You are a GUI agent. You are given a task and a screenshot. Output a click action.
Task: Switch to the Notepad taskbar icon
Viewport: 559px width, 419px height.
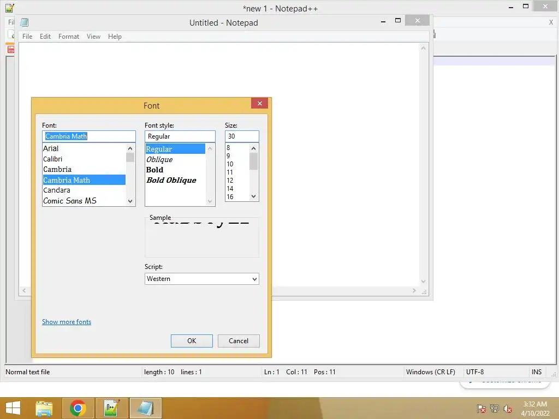pos(145,408)
